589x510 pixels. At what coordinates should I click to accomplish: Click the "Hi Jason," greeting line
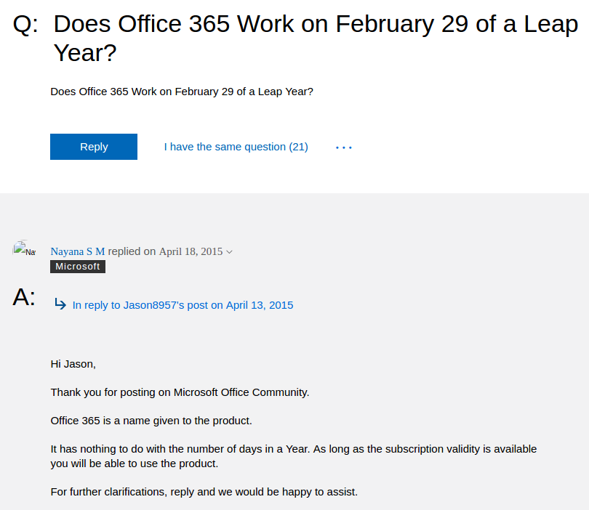pos(73,363)
